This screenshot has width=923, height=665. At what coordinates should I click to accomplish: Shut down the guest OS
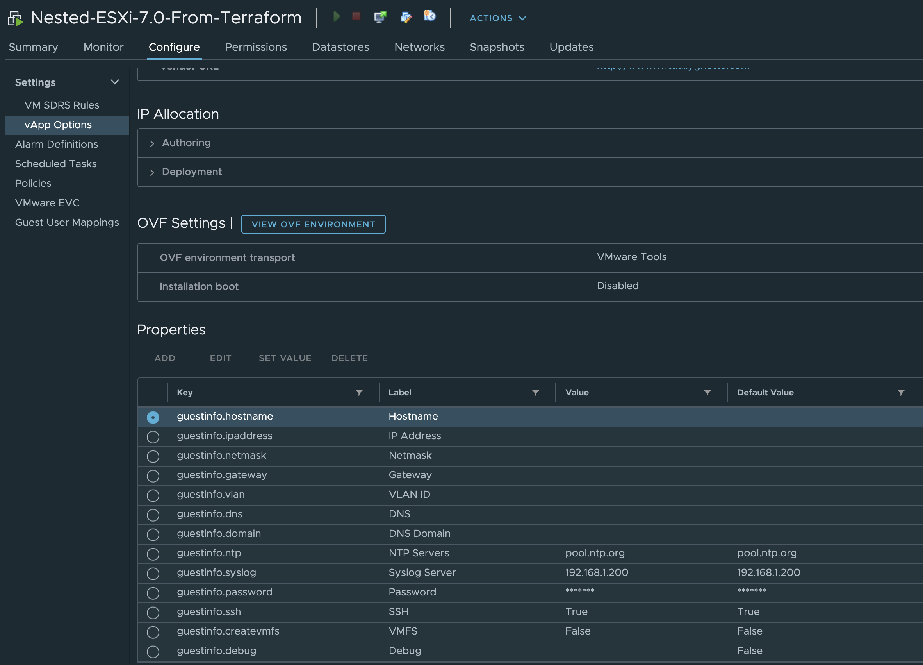click(x=356, y=16)
